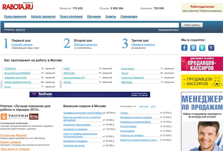Go to Каталог вакансий
The height and width of the screenshot is (151, 223).
pos(43,16)
